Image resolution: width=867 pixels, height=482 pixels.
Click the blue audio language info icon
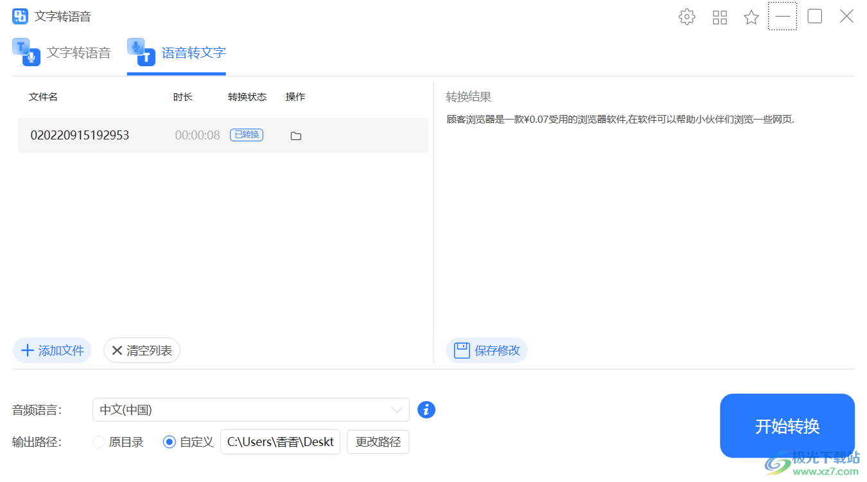pyautogui.click(x=426, y=409)
